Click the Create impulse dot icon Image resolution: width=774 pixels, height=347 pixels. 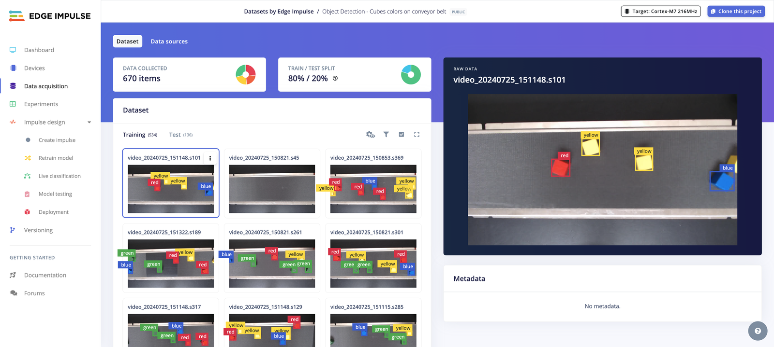click(x=28, y=140)
